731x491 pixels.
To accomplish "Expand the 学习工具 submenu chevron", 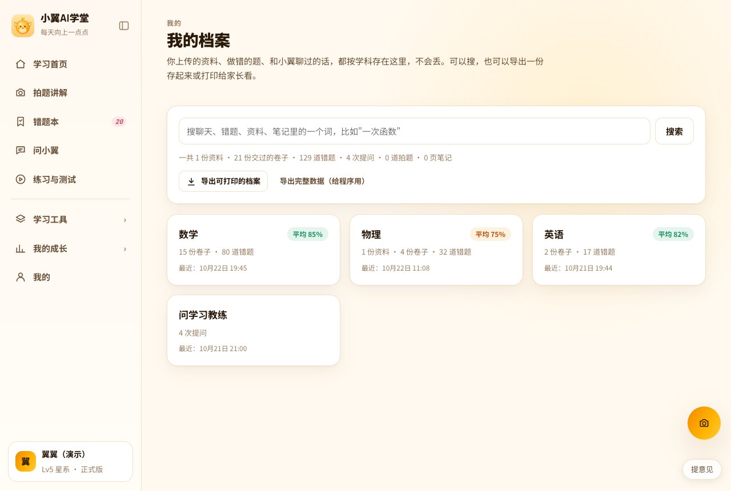I will pos(125,220).
